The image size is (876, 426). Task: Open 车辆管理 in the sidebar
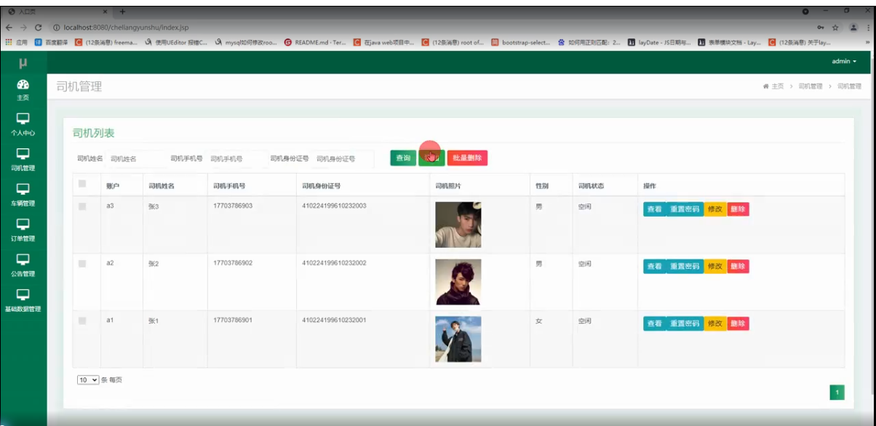coord(23,196)
